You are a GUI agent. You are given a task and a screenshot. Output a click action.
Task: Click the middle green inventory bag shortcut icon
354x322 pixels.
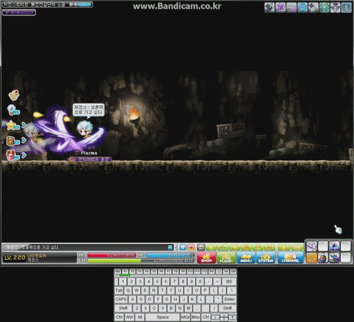click(246, 247)
